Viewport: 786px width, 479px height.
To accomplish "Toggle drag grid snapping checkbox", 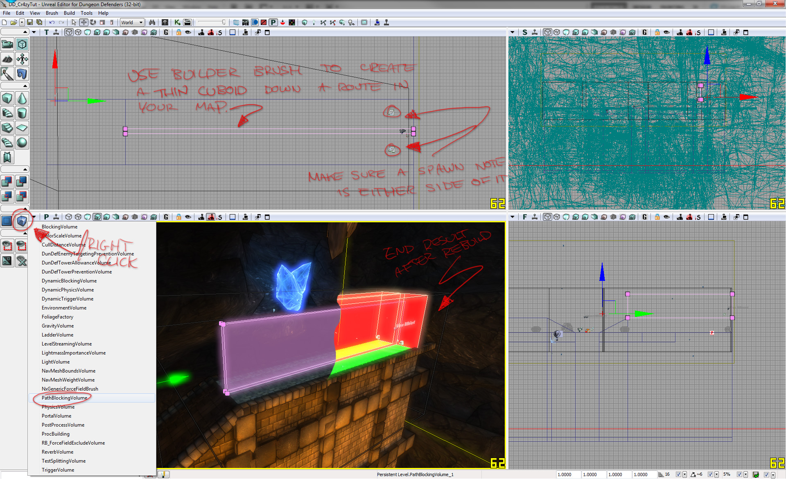I will (678, 474).
